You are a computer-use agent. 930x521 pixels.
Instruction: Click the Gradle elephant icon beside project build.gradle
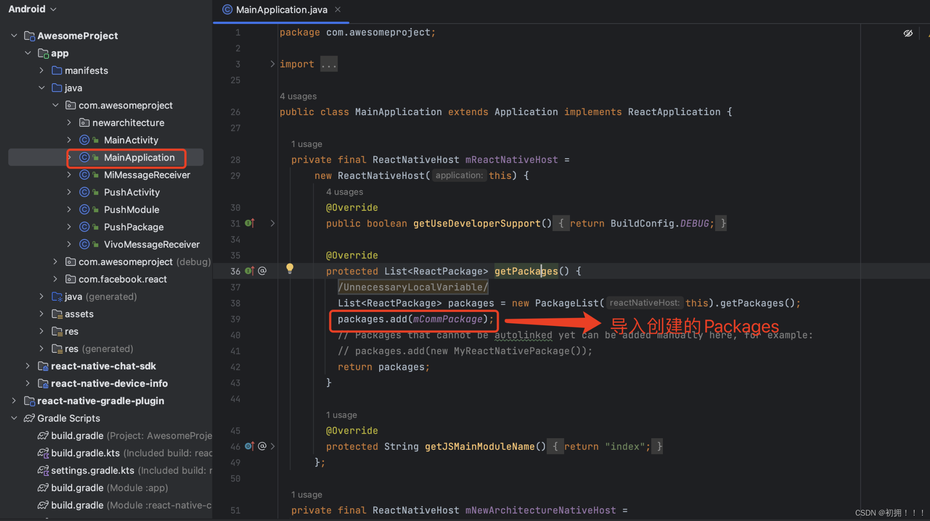[x=43, y=436]
